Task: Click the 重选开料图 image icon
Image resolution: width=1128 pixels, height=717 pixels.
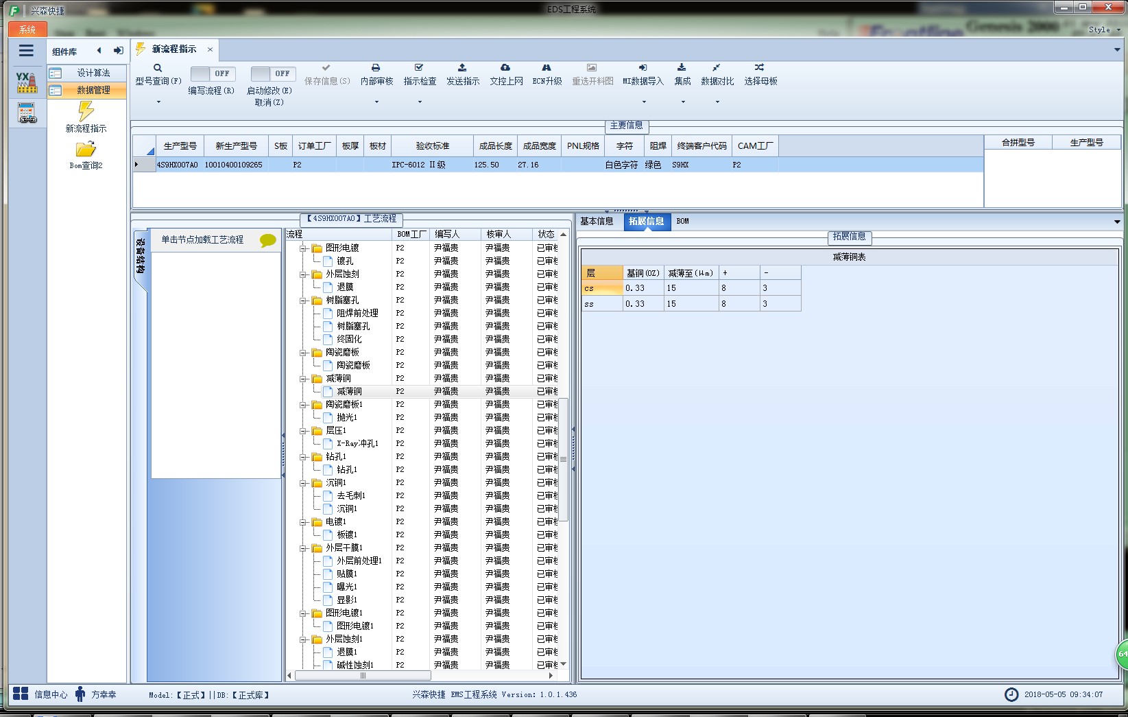Action: tap(592, 68)
